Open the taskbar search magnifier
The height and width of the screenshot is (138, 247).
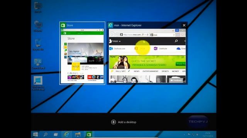pyautogui.click(x=46, y=135)
